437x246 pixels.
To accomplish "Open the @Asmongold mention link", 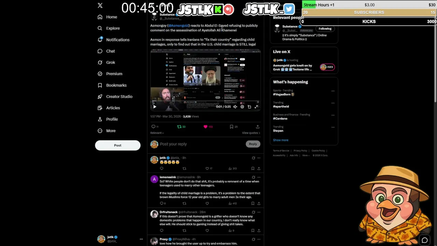I will pyautogui.click(x=179, y=26).
